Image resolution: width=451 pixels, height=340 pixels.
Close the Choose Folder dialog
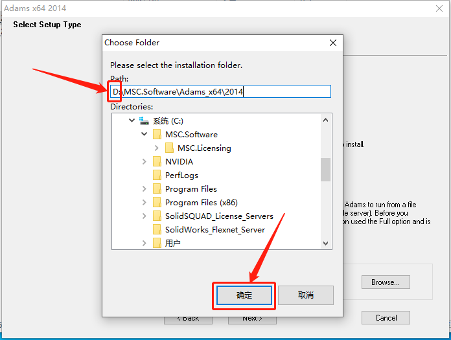[333, 43]
